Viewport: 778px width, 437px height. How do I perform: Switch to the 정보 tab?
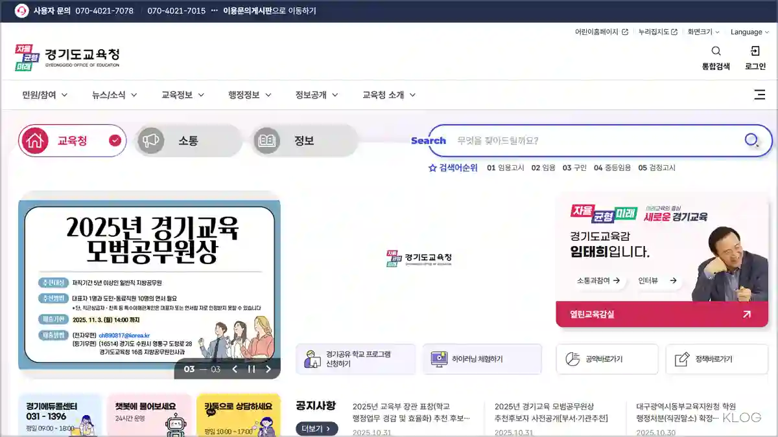303,140
